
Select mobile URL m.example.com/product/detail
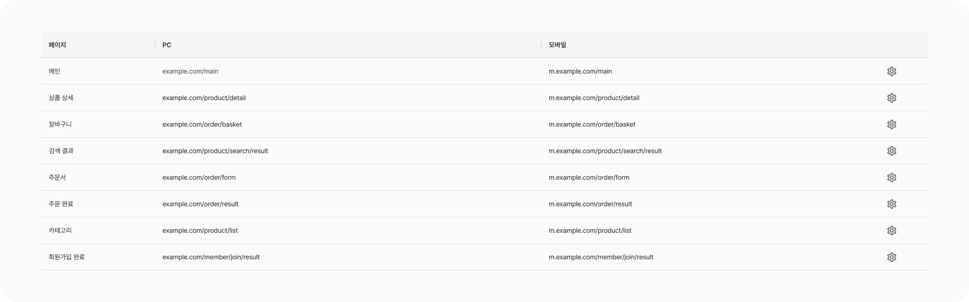click(594, 98)
